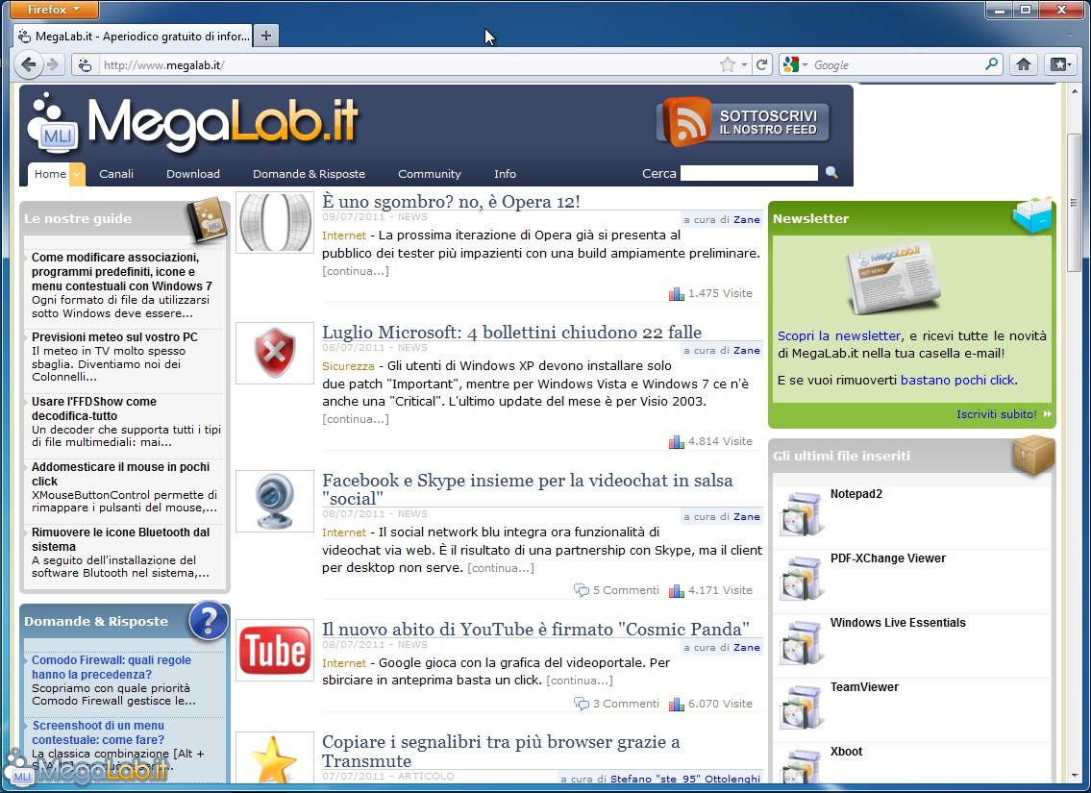The height and width of the screenshot is (793, 1091).
Task: Click the scrollbar down arrow
Action: pyautogui.click(x=1075, y=775)
